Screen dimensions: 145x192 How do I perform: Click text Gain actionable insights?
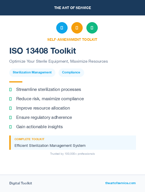tap(39, 127)
